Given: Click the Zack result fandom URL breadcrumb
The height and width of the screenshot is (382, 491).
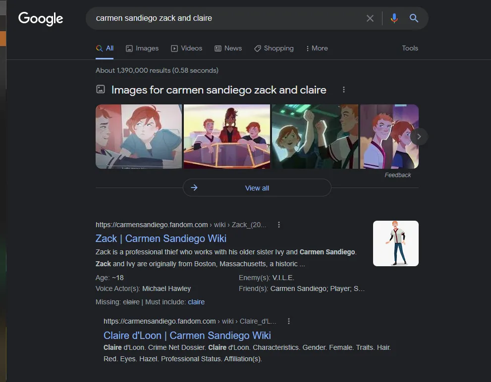Looking at the screenshot, I should [x=181, y=225].
